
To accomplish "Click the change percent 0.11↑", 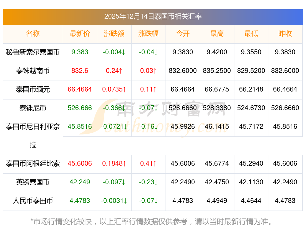I will tap(148, 89).
